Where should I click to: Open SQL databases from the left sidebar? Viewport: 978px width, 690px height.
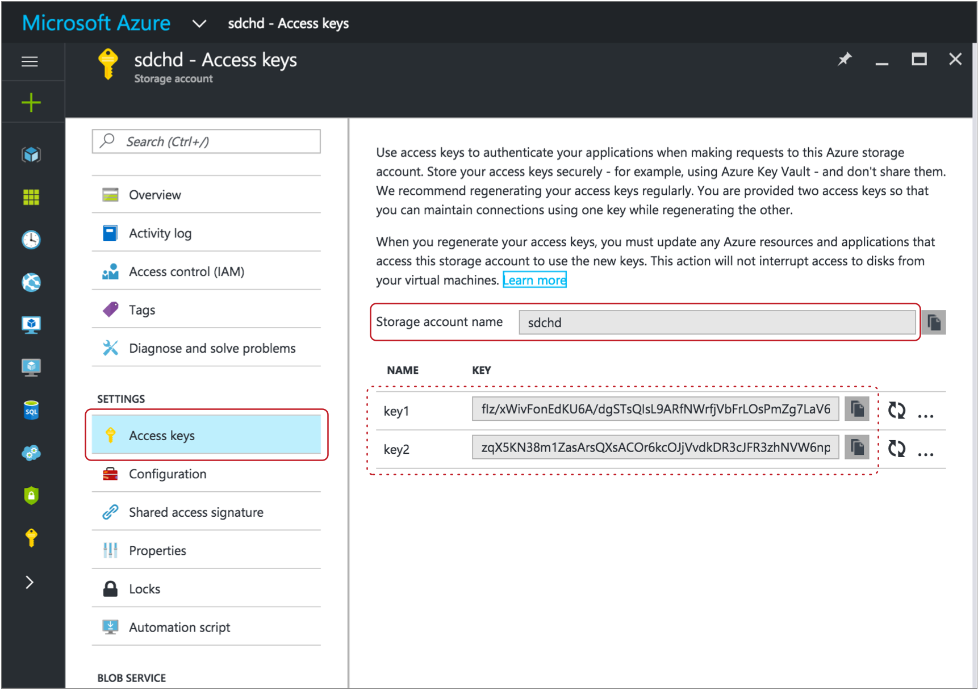tap(31, 410)
